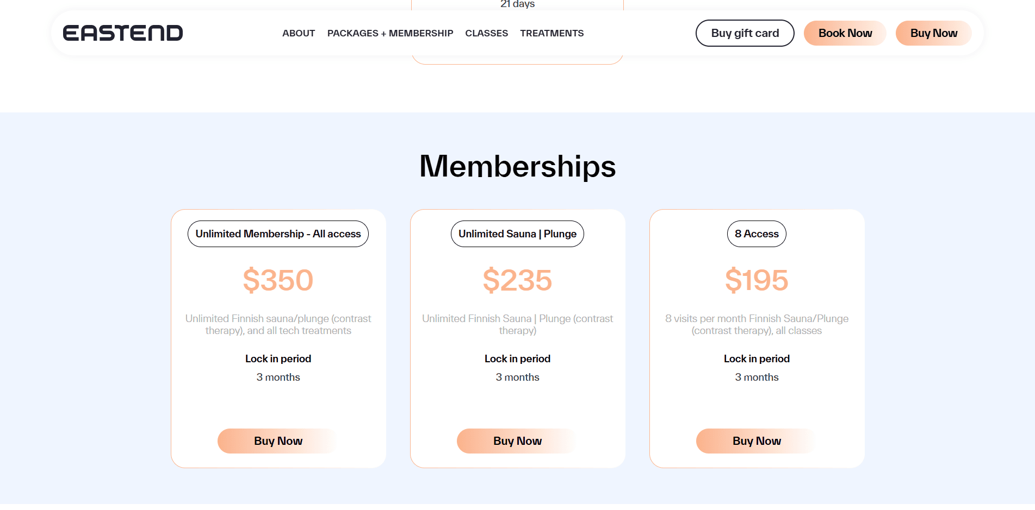This screenshot has width=1035, height=510.
Task: Buy Now for $235 Sauna Plunge plan
Action: click(x=517, y=441)
